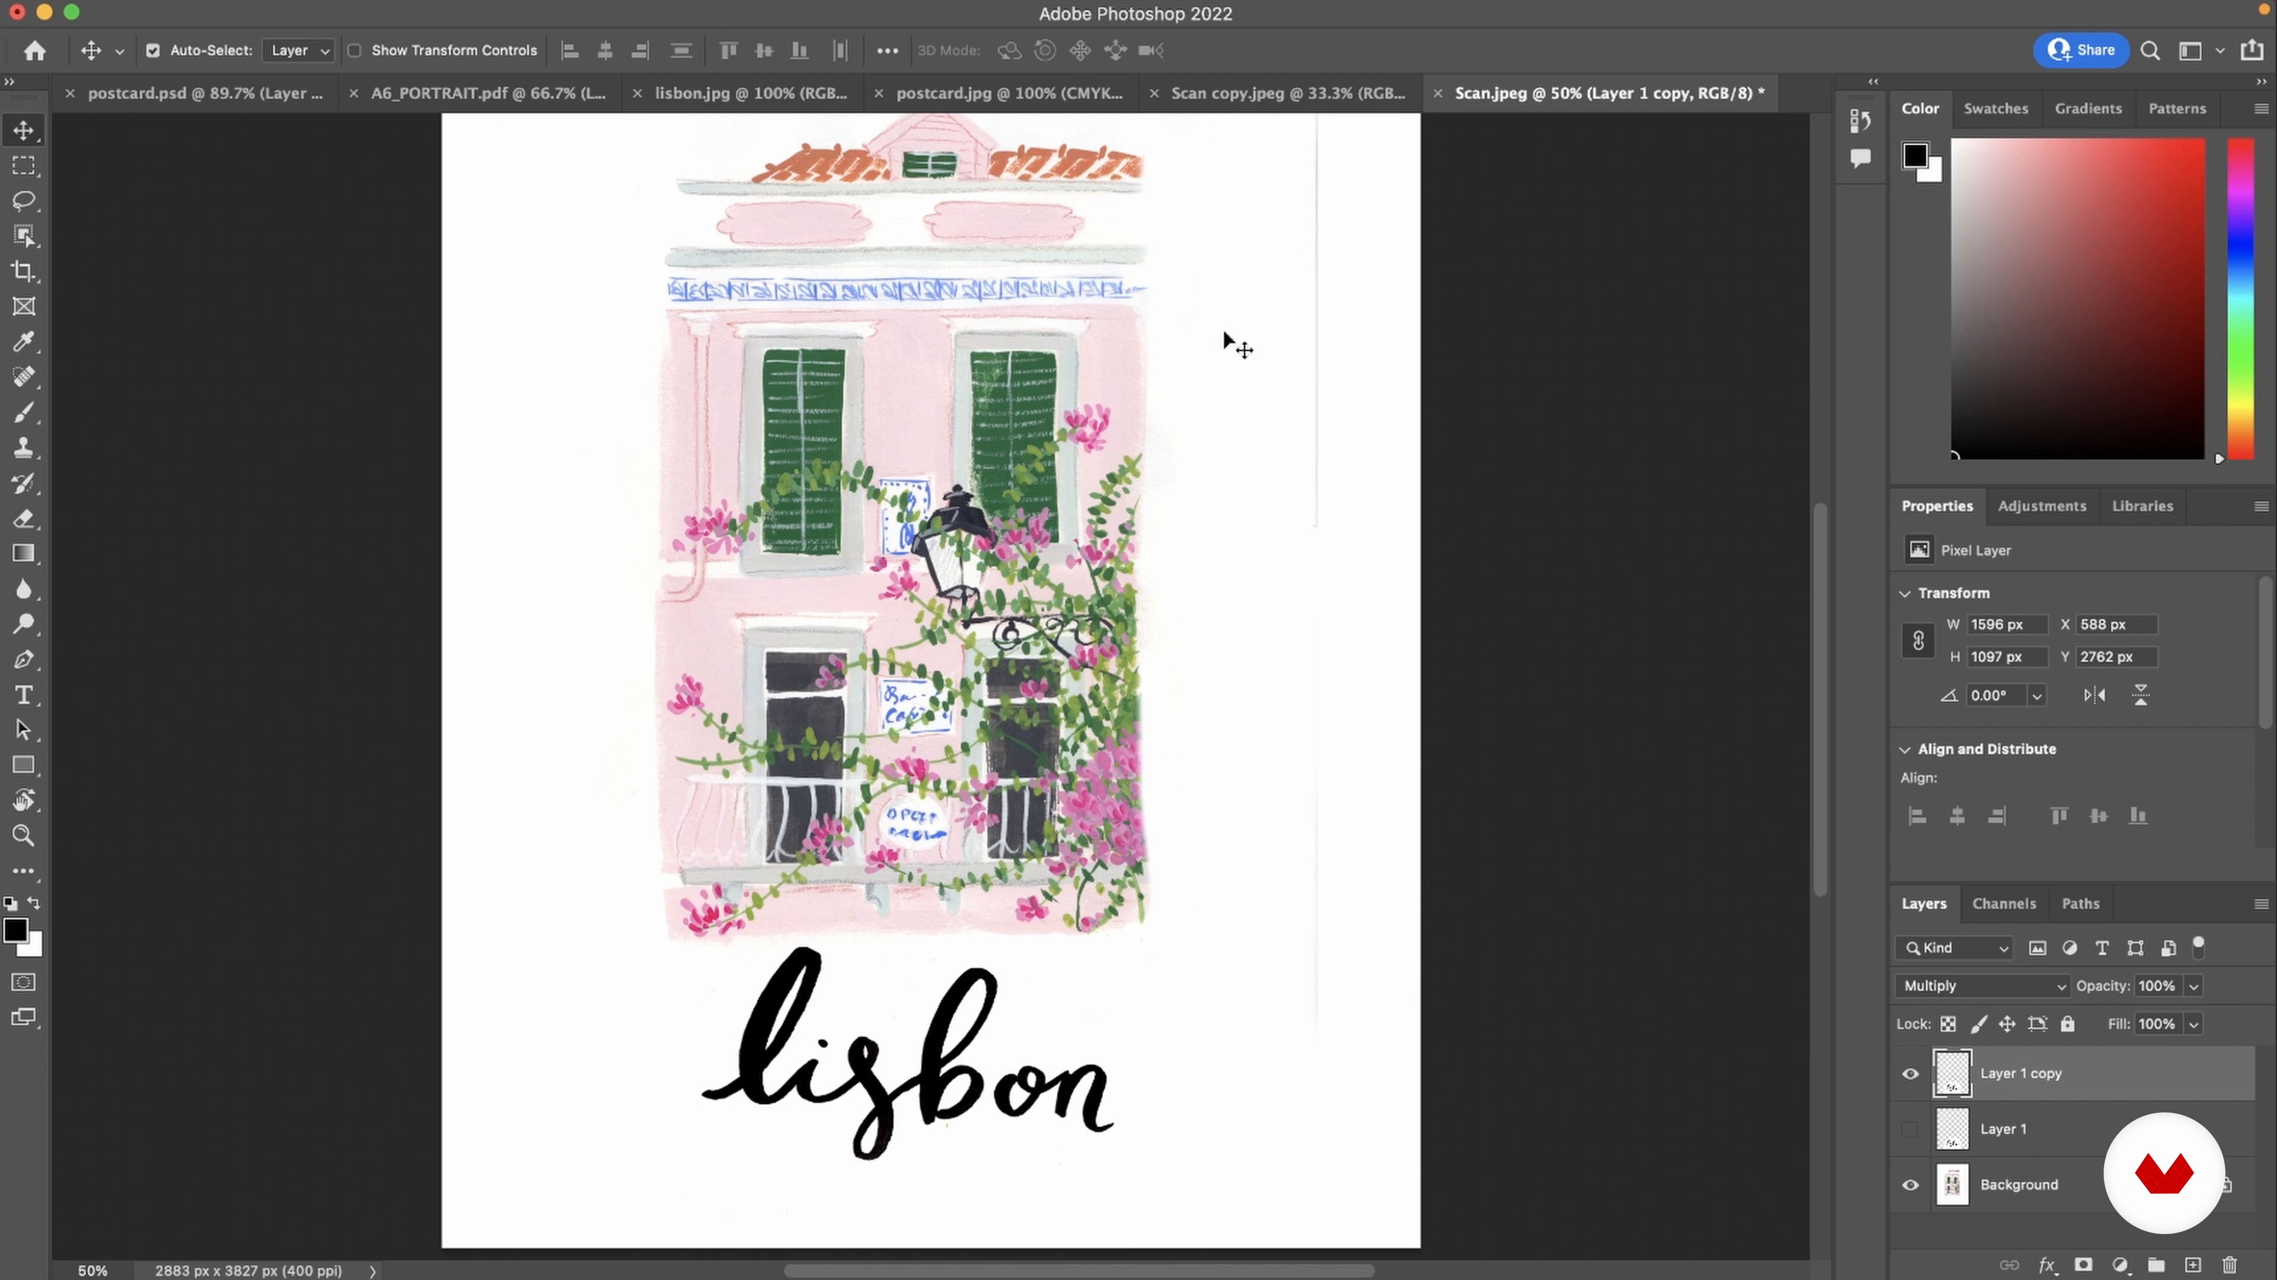
Task: Pick a hue on the hue slider
Action: [2240, 299]
